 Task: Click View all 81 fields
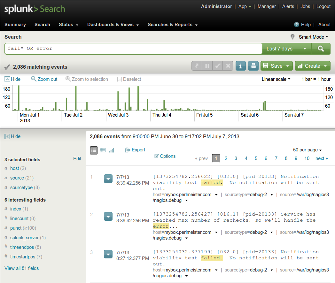(x=22, y=268)
